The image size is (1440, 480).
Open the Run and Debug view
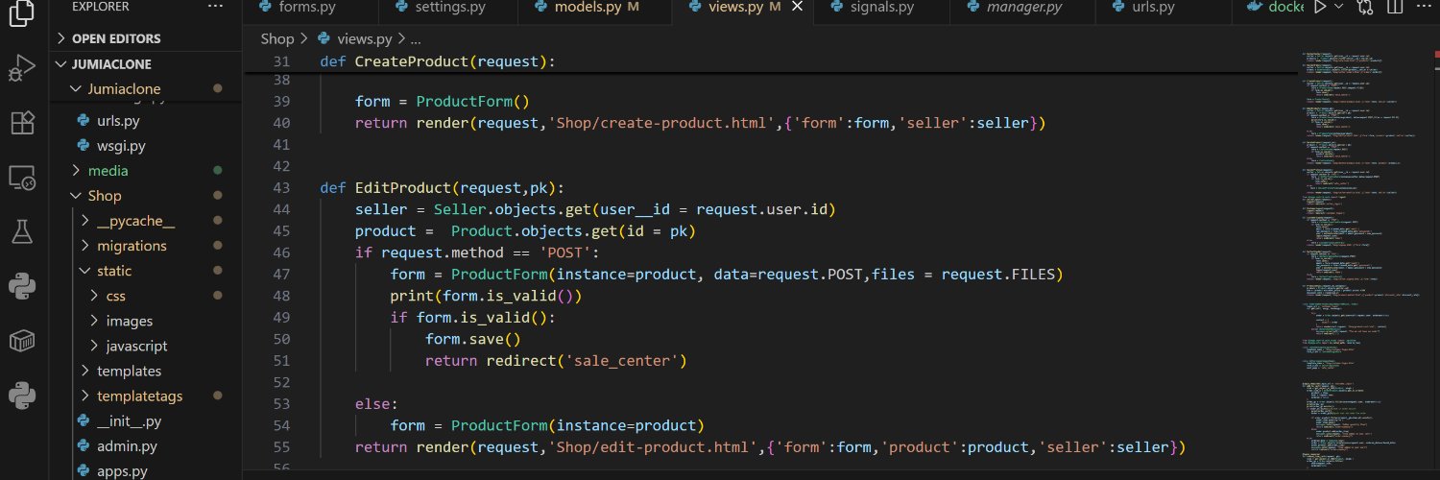pyautogui.click(x=21, y=69)
